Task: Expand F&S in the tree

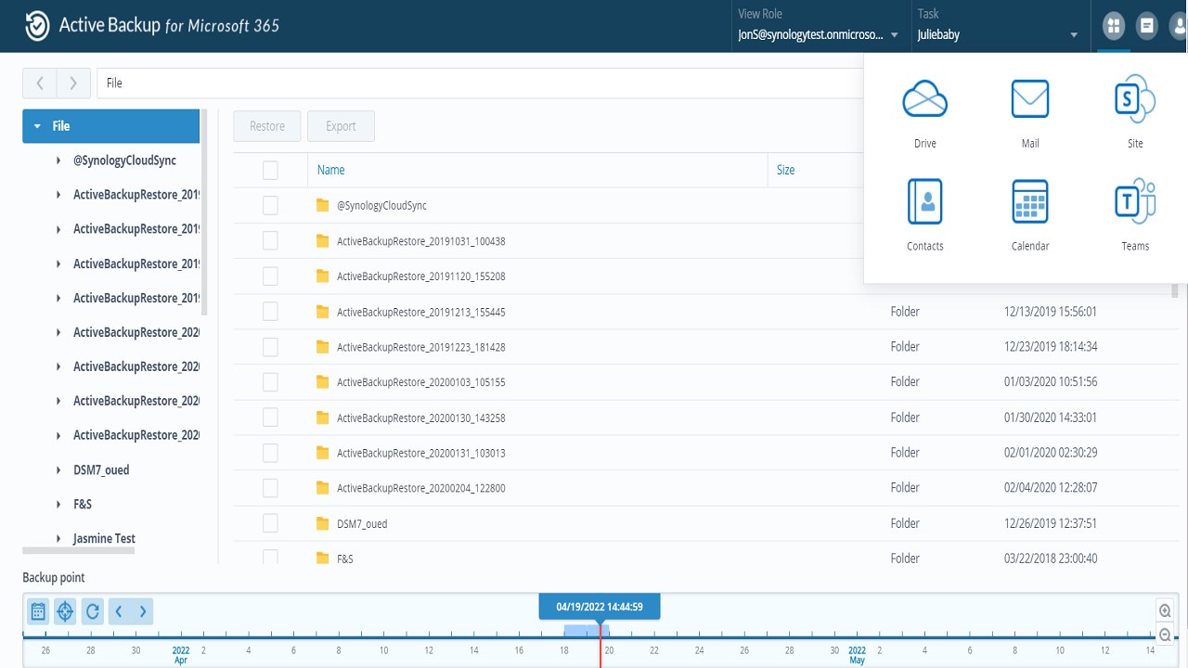Action: click(x=58, y=505)
